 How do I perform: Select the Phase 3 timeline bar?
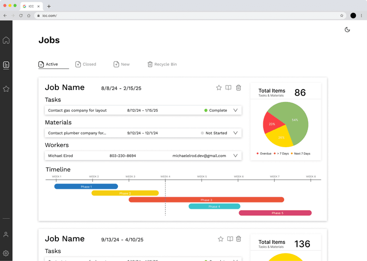click(206, 200)
